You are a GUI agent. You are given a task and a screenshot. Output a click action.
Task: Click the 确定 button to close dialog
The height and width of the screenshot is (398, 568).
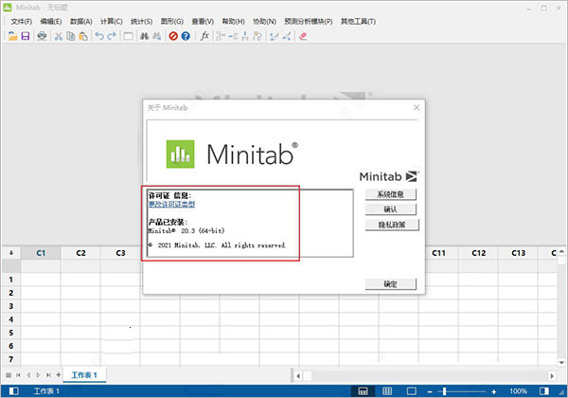(390, 284)
